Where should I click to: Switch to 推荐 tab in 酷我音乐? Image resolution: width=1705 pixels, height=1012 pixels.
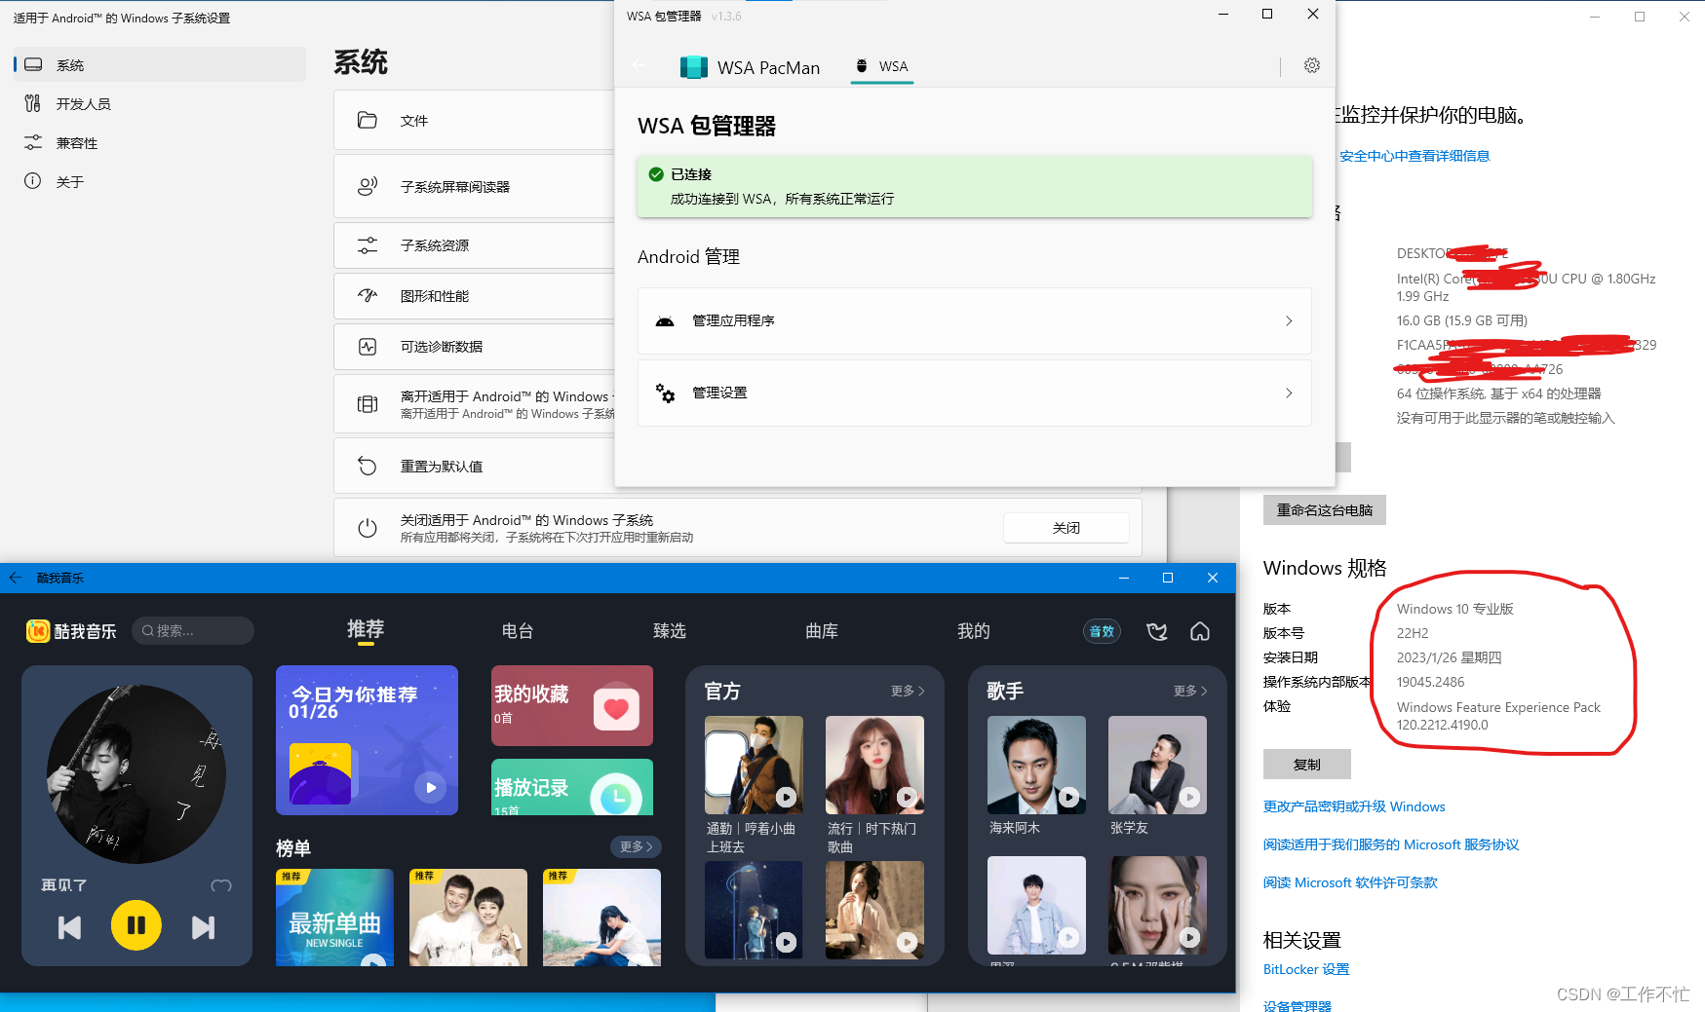point(366,629)
